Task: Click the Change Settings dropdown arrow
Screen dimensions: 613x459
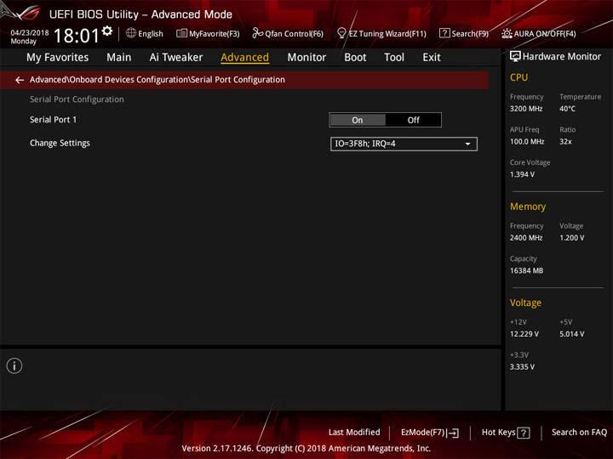Action: (467, 144)
